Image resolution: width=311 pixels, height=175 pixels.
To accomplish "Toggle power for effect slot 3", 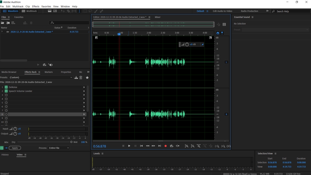I will pos(6,95).
